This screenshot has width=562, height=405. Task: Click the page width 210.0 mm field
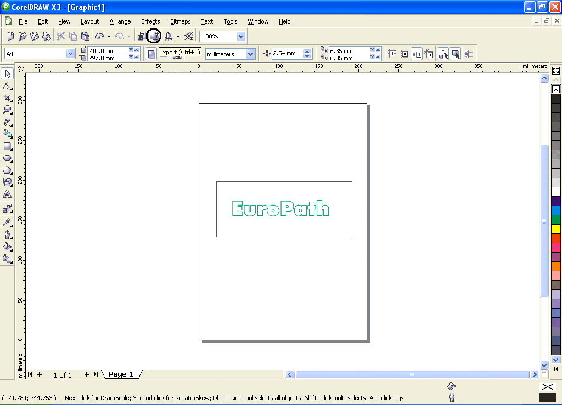click(x=108, y=50)
